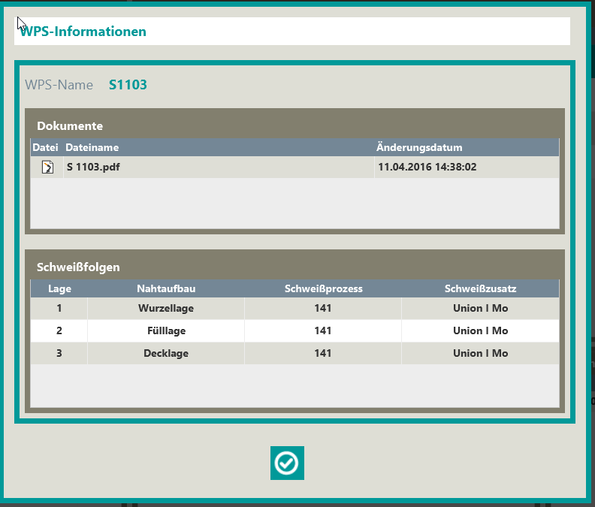This screenshot has height=507, width=595.
Task: Select the S 1103.pdf filename entry
Action: pyautogui.click(x=93, y=167)
